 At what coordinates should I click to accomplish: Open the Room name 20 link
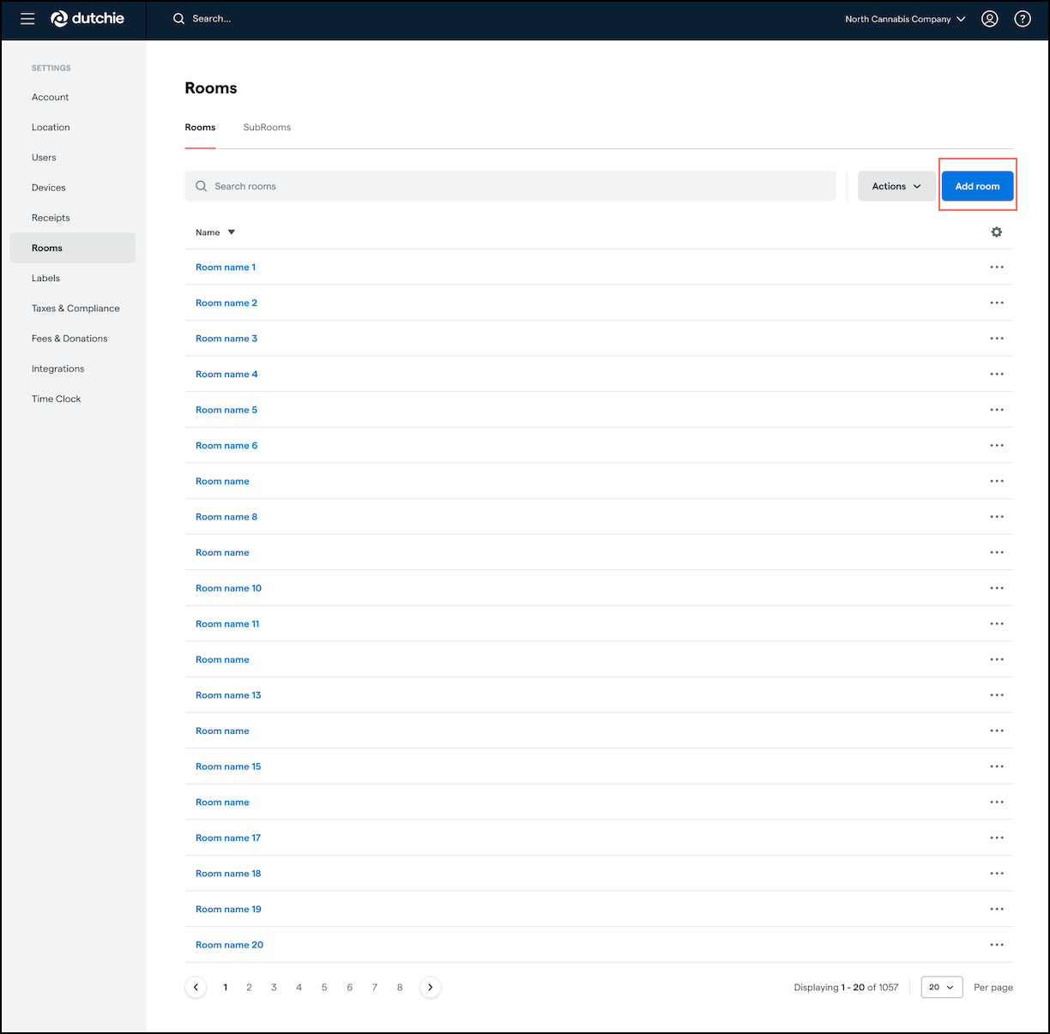tap(229, 945)
